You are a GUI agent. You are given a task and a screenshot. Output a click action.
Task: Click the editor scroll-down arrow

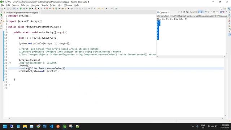(x=225, y=116)
